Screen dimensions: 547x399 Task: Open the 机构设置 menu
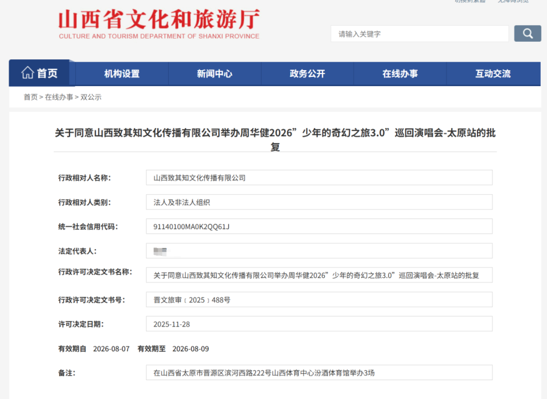[x=121, y=73]
